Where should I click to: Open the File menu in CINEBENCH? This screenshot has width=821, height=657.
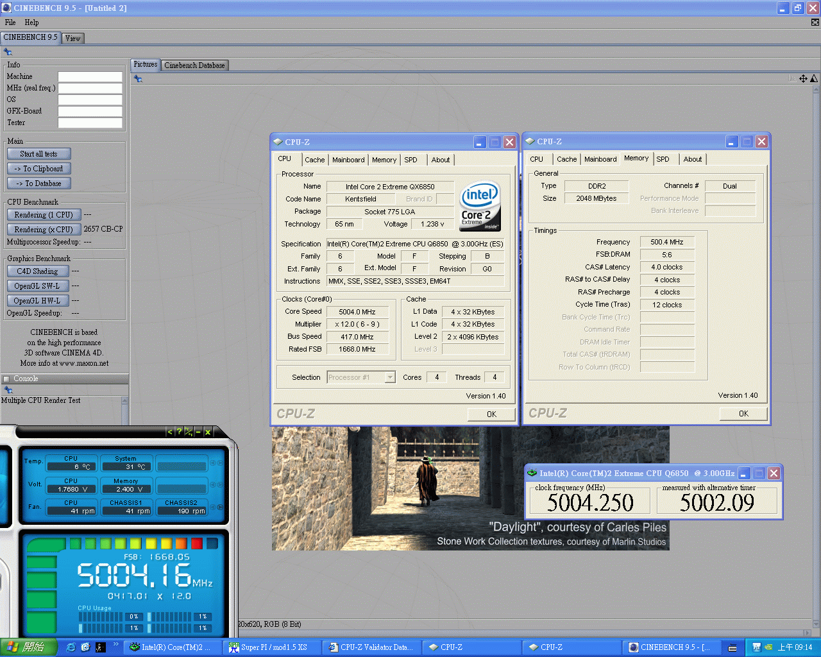(x=10, y=22)
